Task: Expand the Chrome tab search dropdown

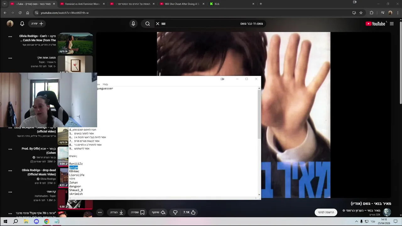Action: 4,4
